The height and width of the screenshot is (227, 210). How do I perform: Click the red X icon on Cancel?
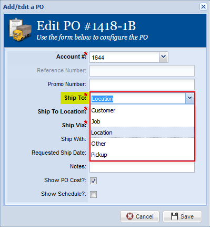pyautogui.click(x=130, y=216)
